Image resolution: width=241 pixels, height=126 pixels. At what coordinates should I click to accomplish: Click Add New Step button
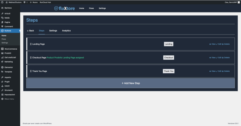(131, 83)
